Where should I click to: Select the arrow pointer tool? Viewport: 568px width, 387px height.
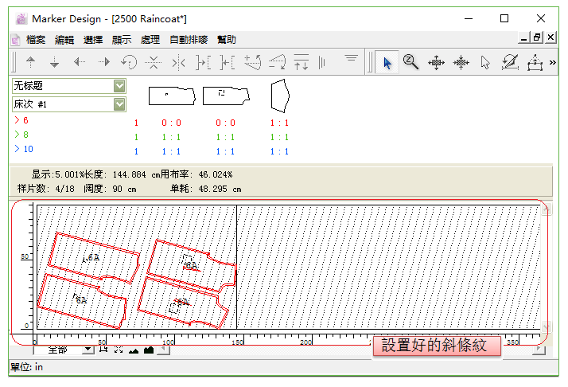[387, 62]
